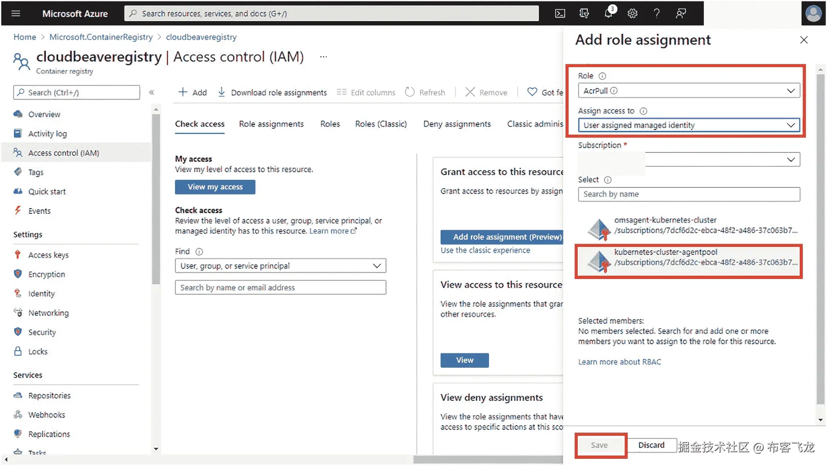Expand the Find type dropdown

coord(280,266)
